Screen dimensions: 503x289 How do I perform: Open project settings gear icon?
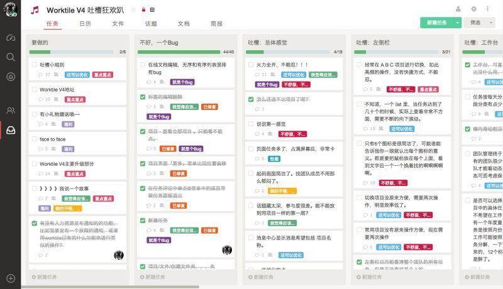pos(474,9)
